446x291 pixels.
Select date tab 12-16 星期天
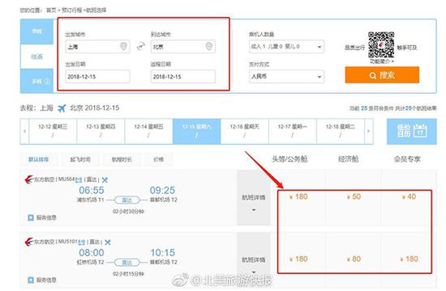[x=244, y=131]
